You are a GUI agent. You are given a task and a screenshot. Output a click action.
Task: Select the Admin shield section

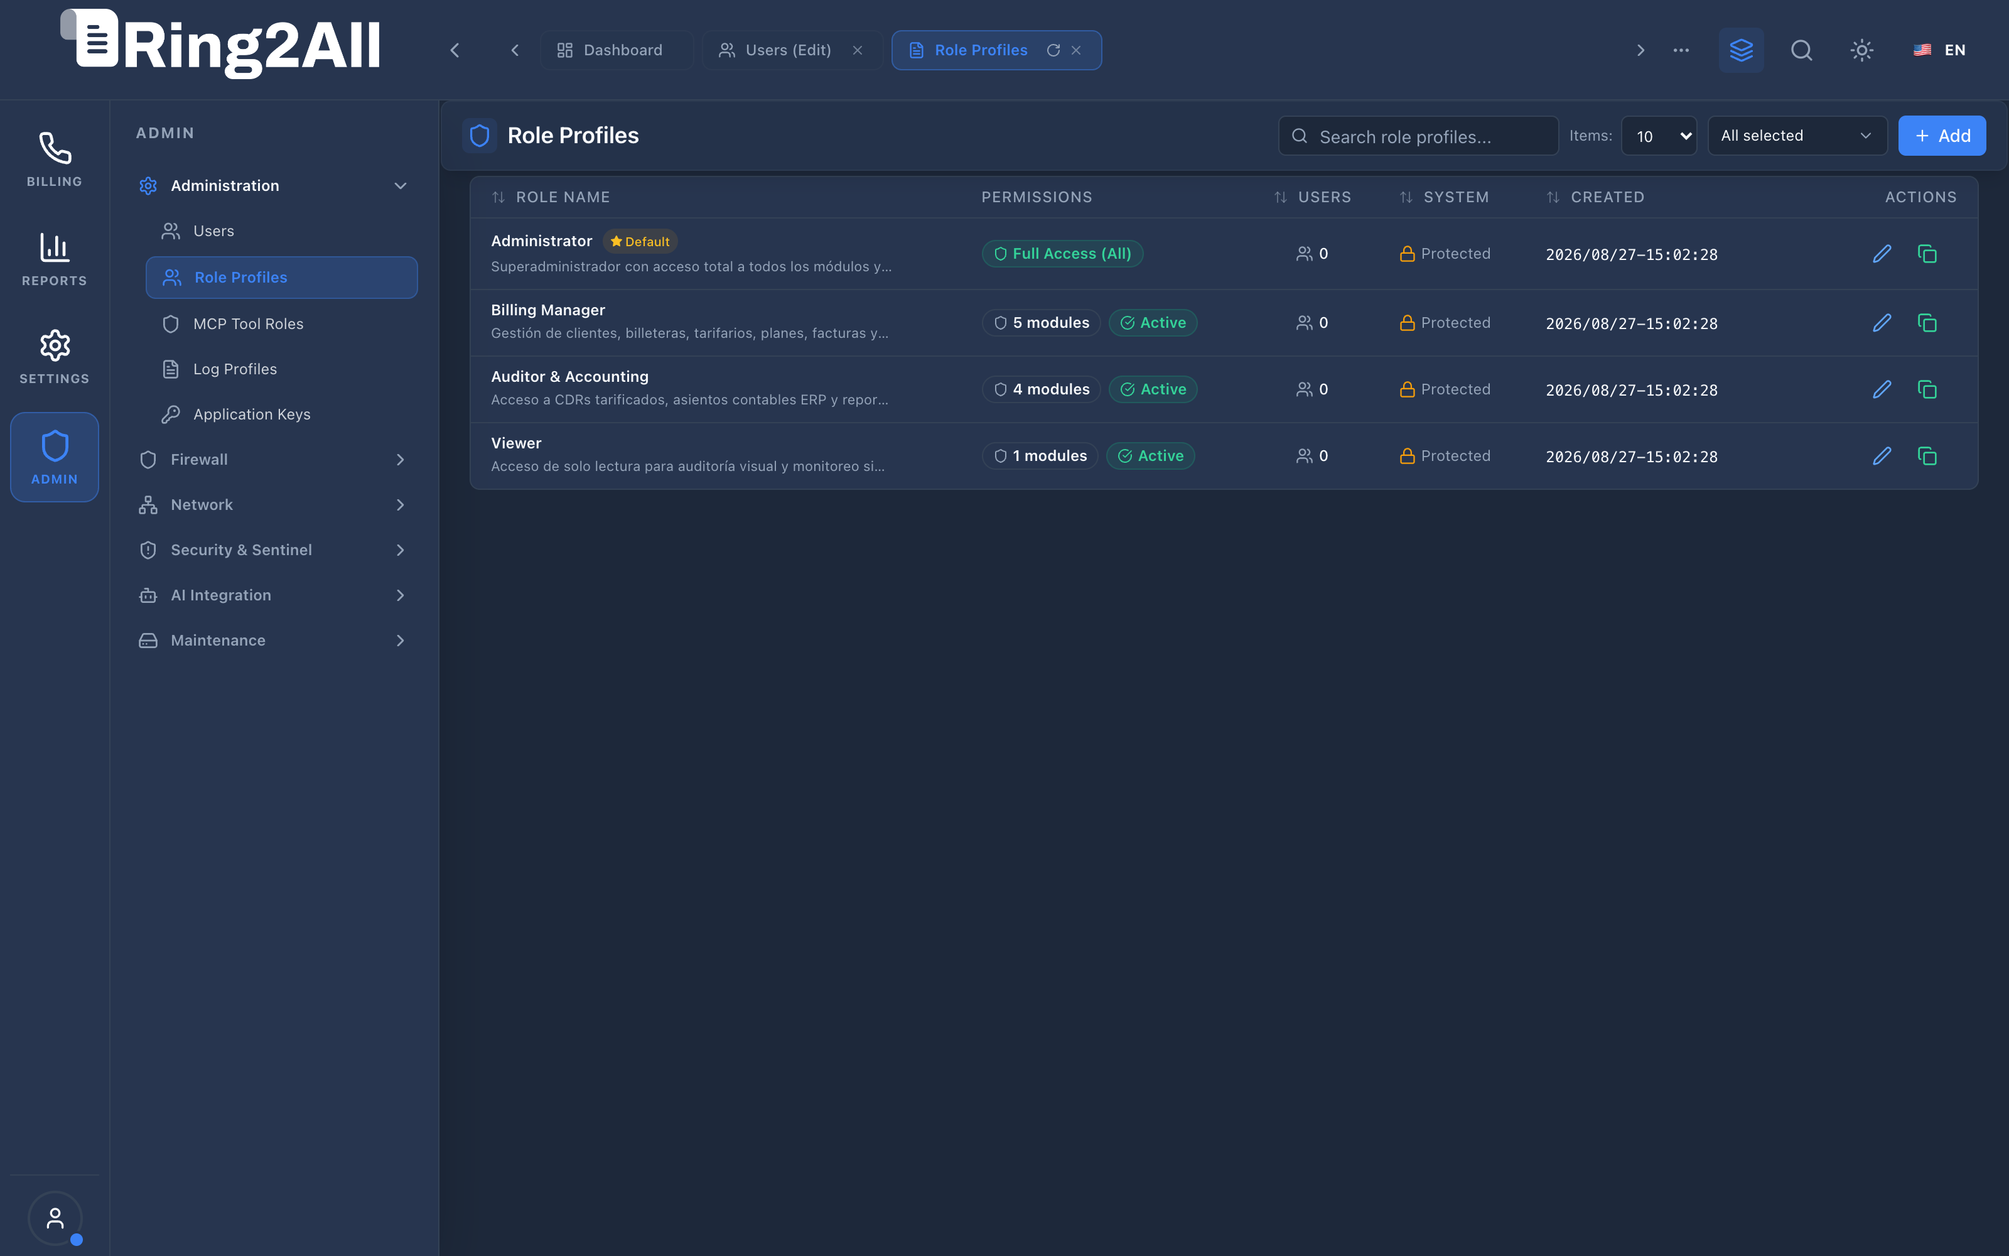click(55, 457)
